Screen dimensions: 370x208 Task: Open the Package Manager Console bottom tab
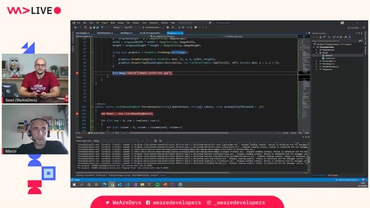tap(120, 176)
